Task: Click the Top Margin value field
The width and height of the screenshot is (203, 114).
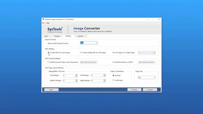Action: (69, 75)
